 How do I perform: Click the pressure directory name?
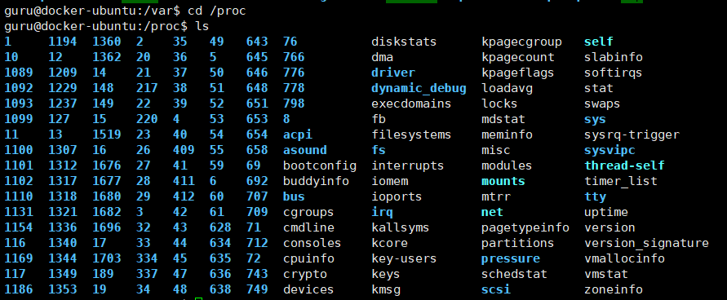[x=511, y=258]
